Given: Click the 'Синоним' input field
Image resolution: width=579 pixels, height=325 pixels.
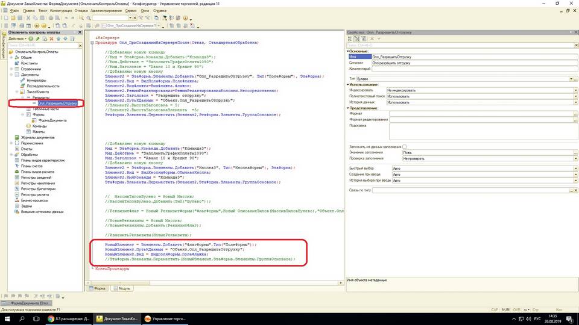Looking at the screenshot, I should 475,63.
